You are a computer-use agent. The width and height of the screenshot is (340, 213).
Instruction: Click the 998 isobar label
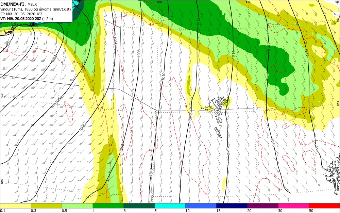click(9, 44)
